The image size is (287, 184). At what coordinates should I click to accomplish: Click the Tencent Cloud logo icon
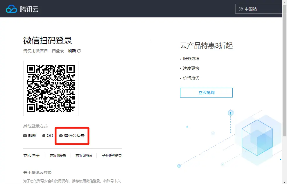[11, 9]
